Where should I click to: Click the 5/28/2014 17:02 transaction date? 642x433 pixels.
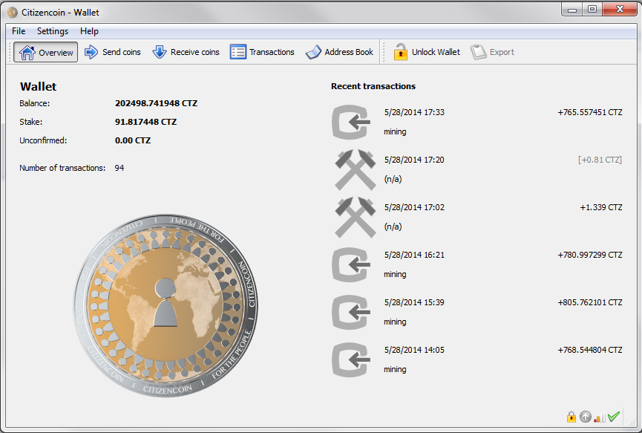414,207
